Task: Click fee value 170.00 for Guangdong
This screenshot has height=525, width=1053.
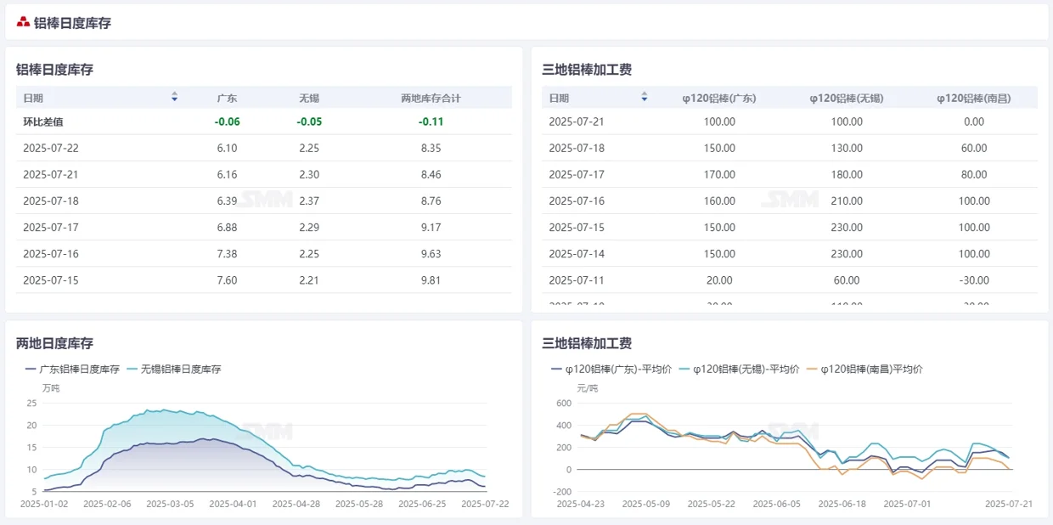Action: pos(719,174)
